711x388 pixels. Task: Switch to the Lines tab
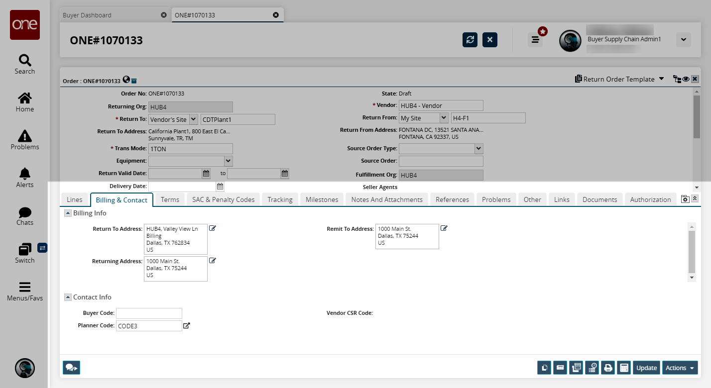(x=74, y=199)
